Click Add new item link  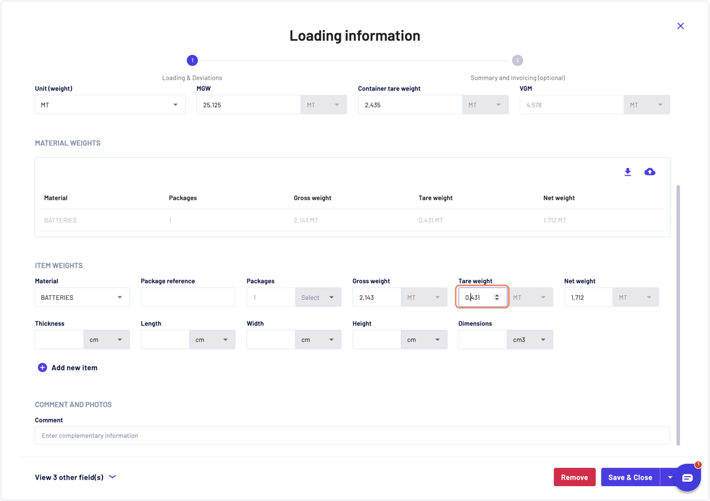coord(75,367)
